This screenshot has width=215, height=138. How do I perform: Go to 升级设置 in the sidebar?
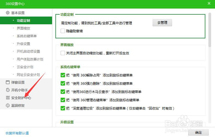(26, 44)
